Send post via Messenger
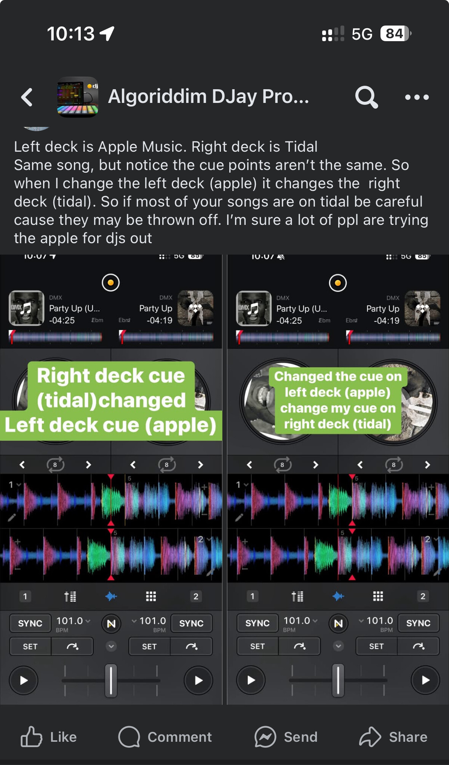The width and height of the screenshot is (449, 765). [286, 736]
